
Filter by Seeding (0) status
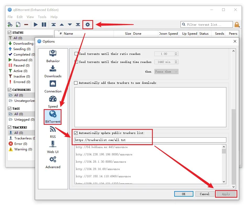20,49
